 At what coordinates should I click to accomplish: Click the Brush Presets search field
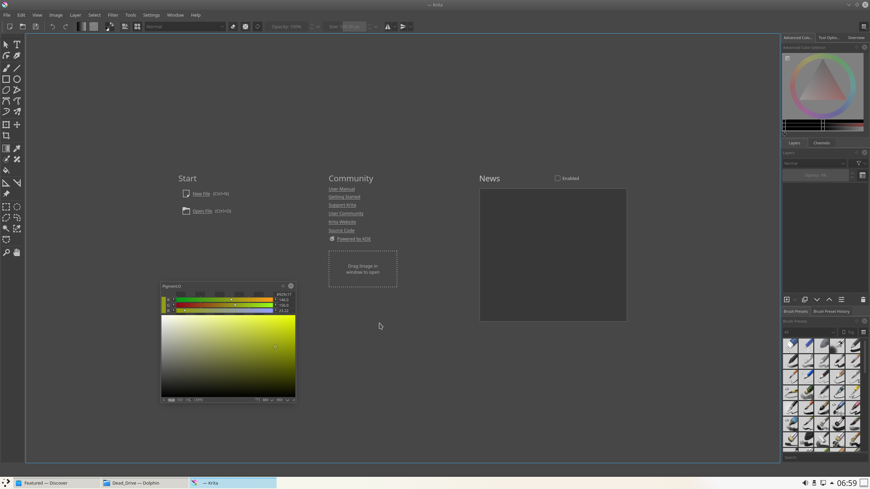(x=825, y=457)
